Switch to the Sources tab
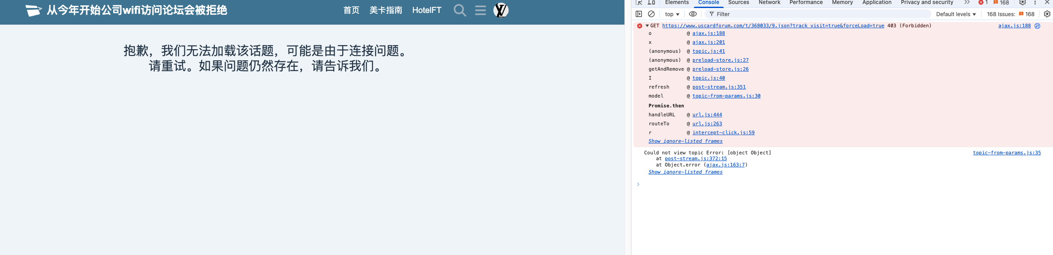The height and width of the screenshot is (255, 1053). (739, 2)
